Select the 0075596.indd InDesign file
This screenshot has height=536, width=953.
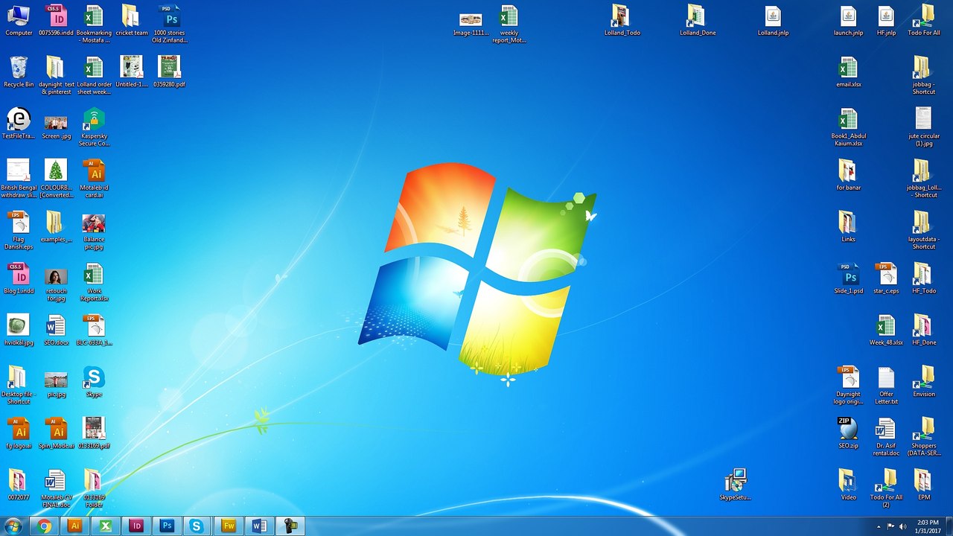point(56,21)
